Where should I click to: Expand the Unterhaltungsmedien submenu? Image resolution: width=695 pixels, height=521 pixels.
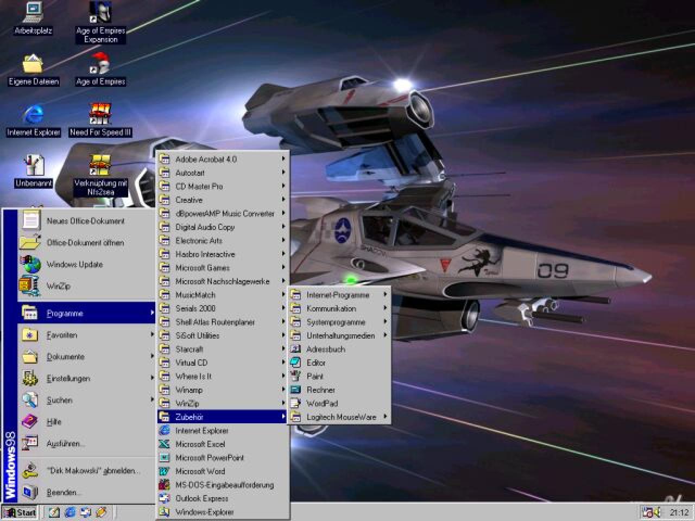[339, 335]
